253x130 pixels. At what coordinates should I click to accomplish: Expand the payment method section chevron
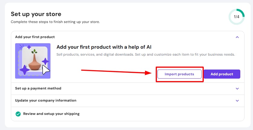coord(237,89)
